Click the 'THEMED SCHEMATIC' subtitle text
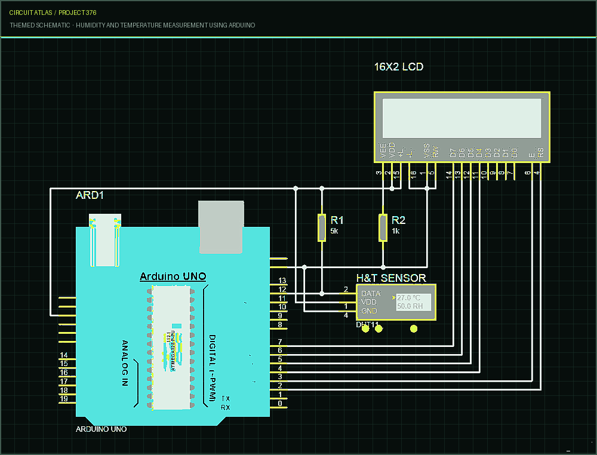The height and width of the screenshot is (455, 597). click(x=40, y=25)
